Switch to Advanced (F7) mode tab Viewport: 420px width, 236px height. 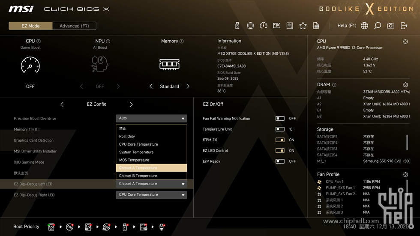click(x=74, y=26)
